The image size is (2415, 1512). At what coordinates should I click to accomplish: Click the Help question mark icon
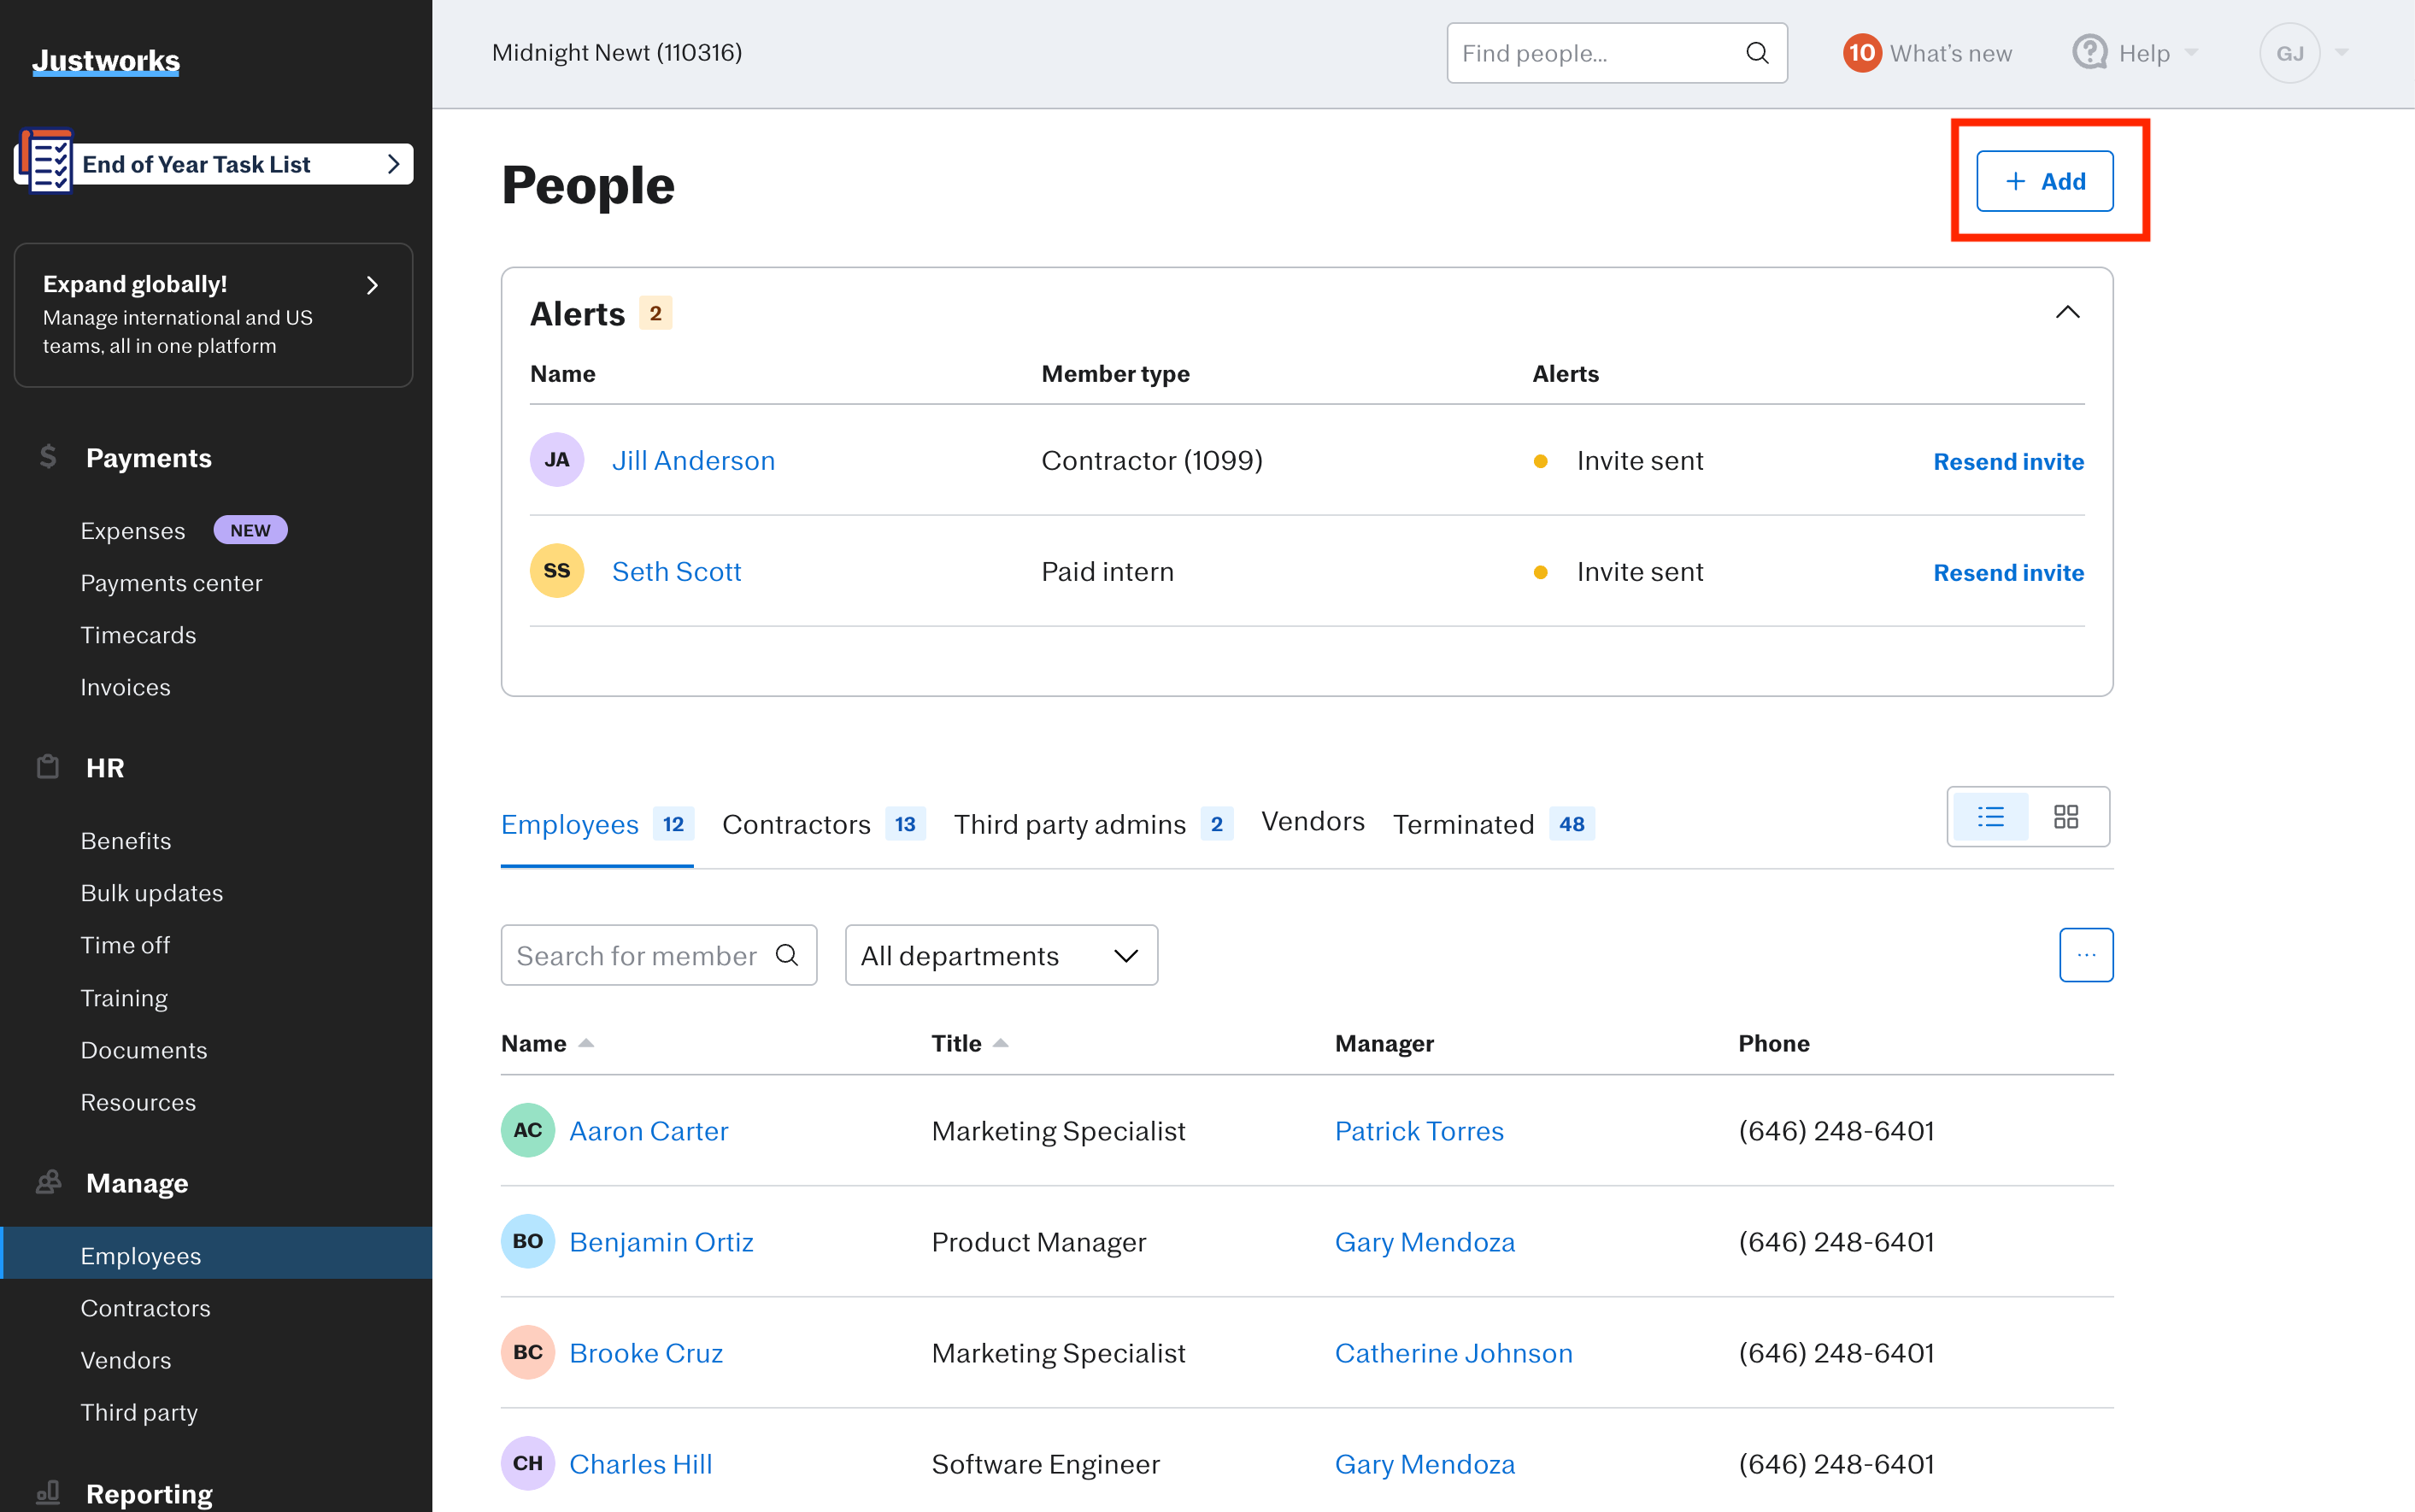(x=2089, y=53)
